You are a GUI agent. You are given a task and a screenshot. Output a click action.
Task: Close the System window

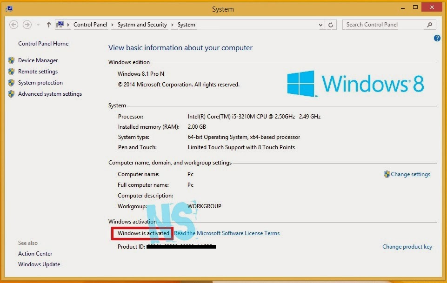[432, 7]
